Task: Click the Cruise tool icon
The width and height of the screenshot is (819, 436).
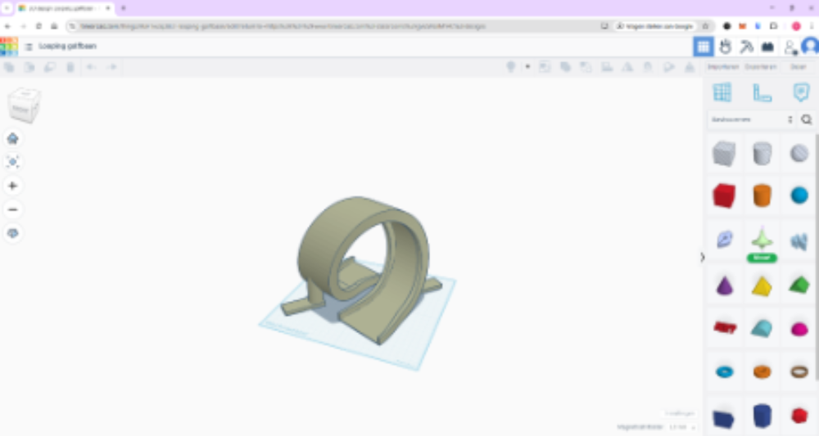Action: pos(648,67)
